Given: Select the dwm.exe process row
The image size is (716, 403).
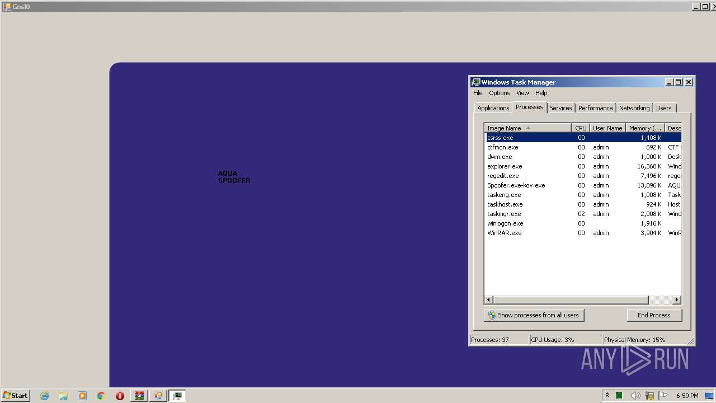Looking at the screenshot, I should [x=583, y=157].
